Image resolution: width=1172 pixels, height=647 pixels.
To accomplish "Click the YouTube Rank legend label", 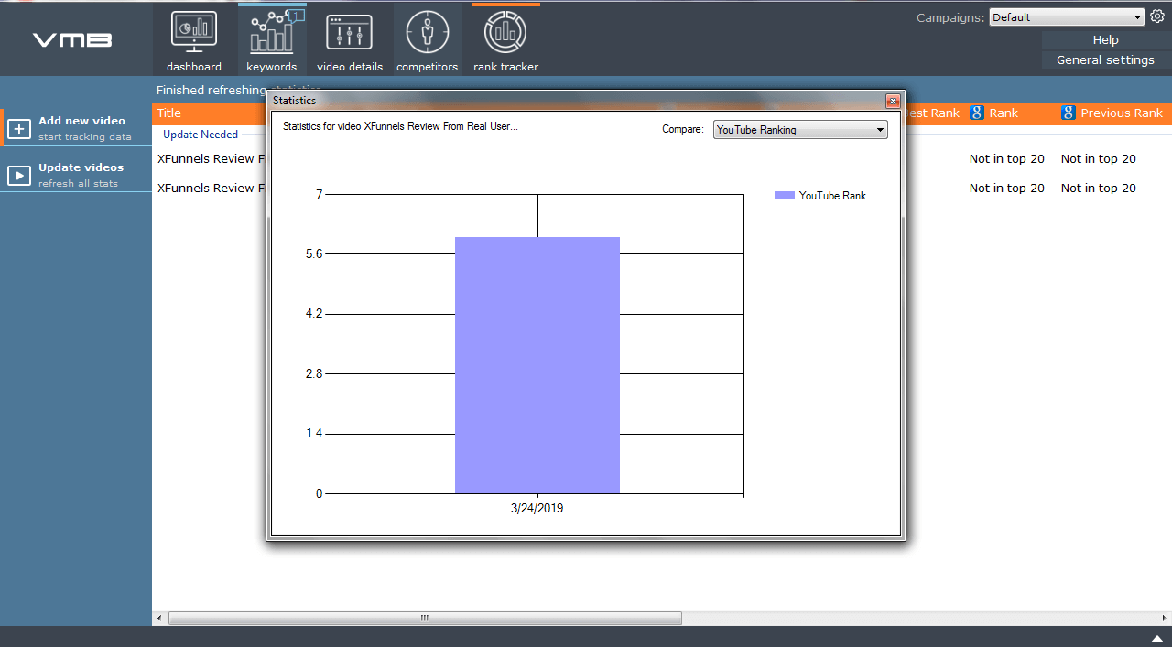I will pos(832,196).
